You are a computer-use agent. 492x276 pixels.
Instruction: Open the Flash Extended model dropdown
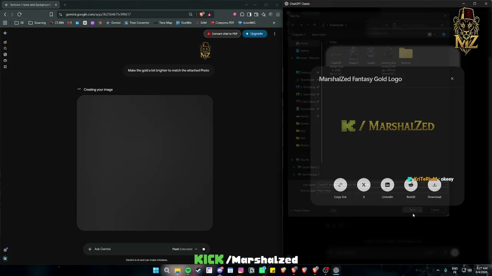(185, 249)
